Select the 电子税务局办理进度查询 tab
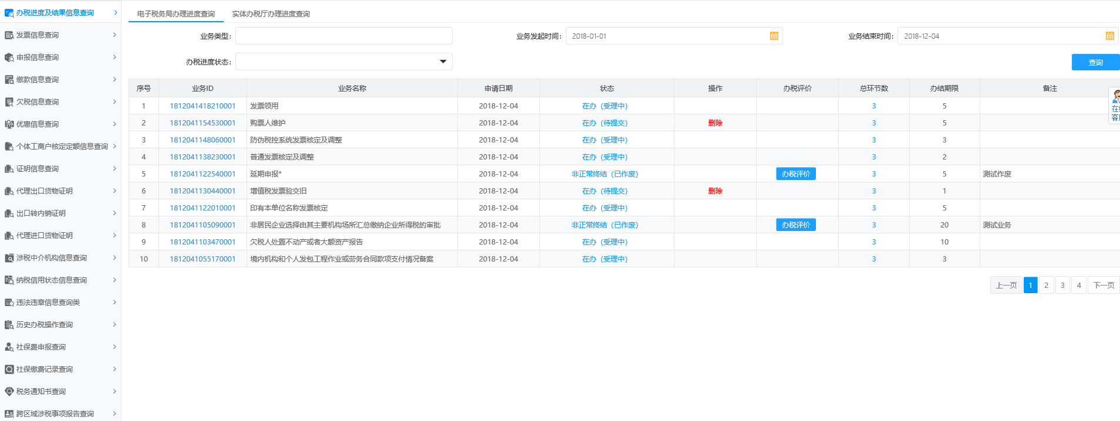 pyautogui.click(x=176, y=13)
